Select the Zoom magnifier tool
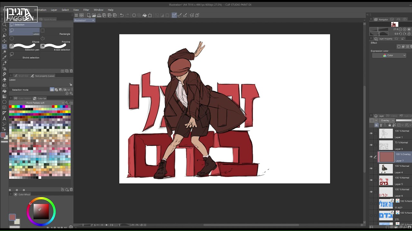The image size is (412, 231). (4, 24)
